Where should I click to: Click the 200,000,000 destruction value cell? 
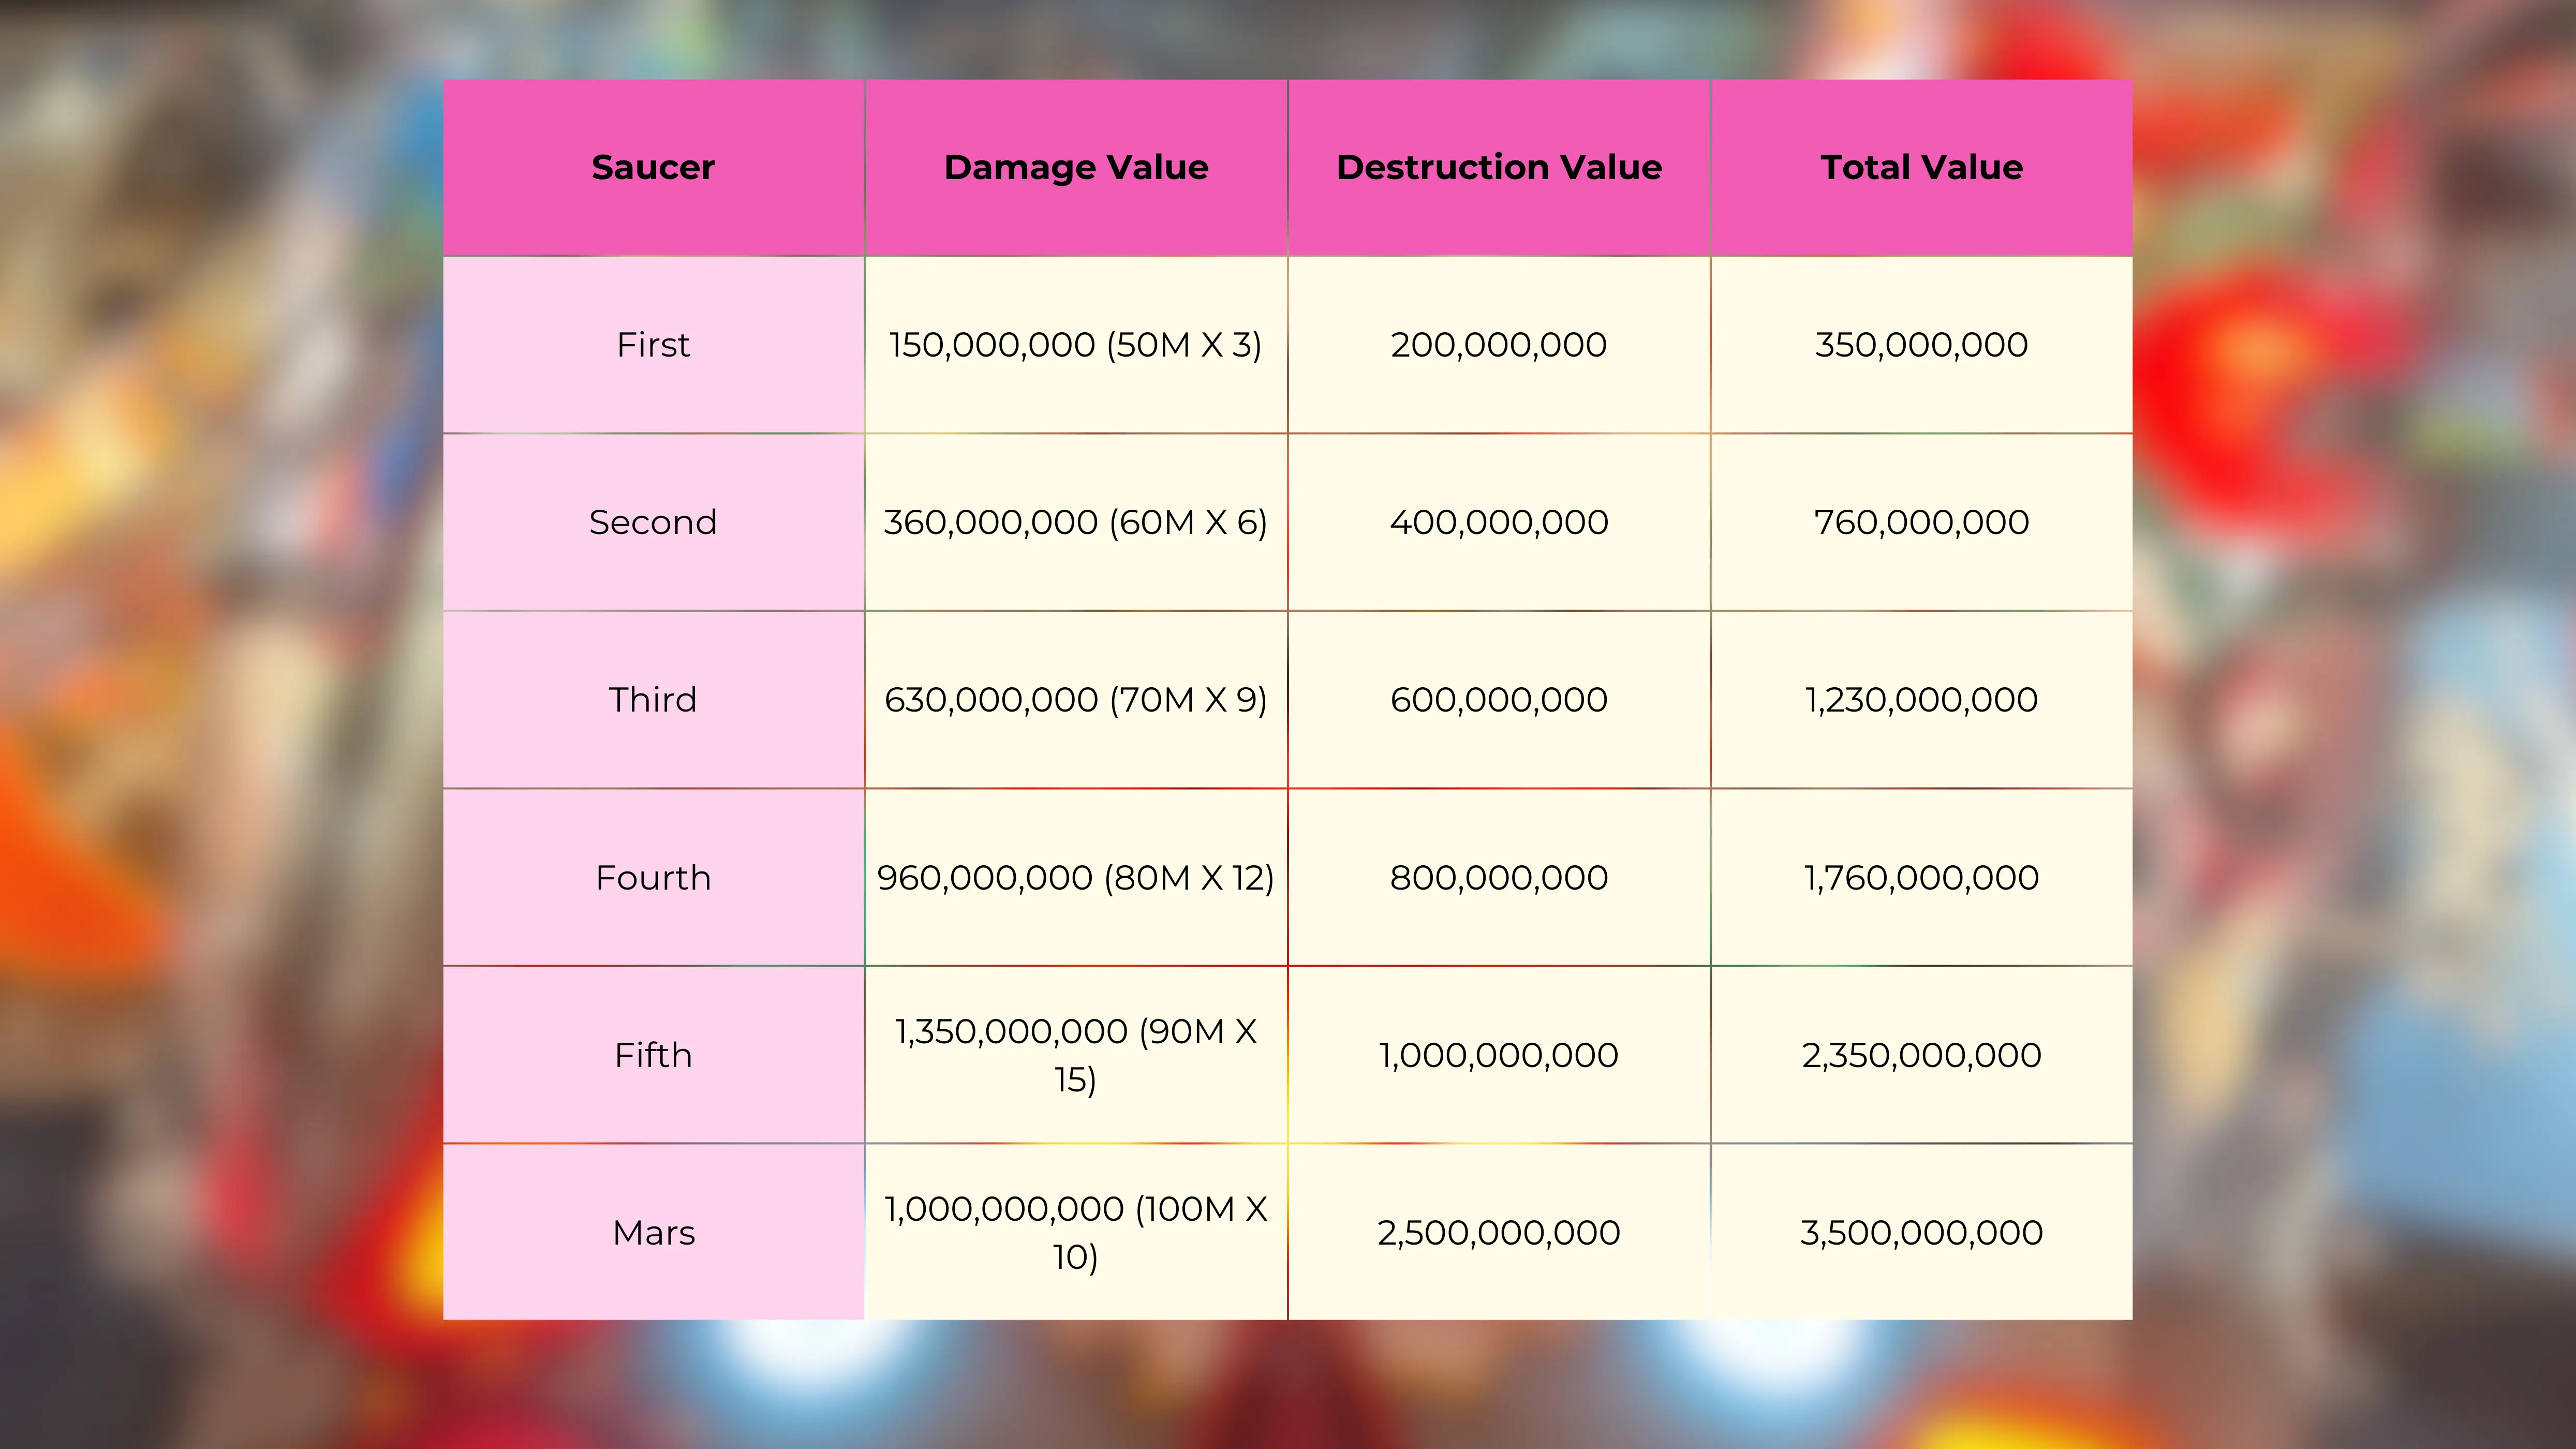pos(1499,345)
